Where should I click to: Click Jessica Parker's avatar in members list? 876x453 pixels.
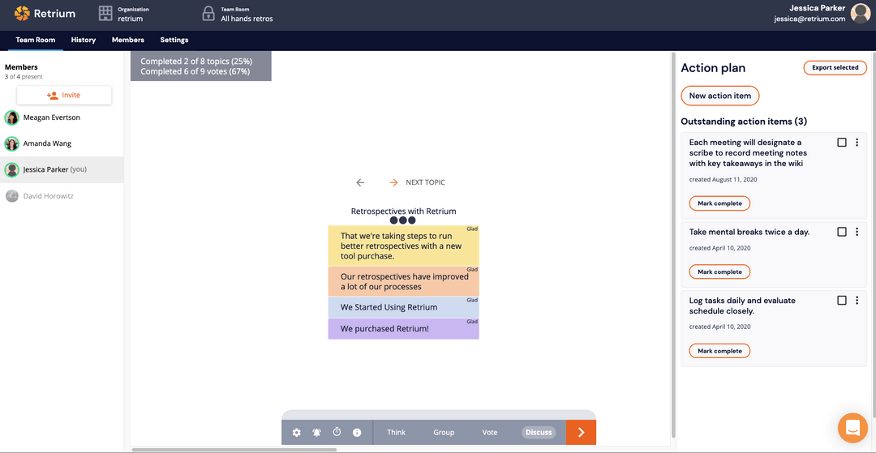(11, 170)
